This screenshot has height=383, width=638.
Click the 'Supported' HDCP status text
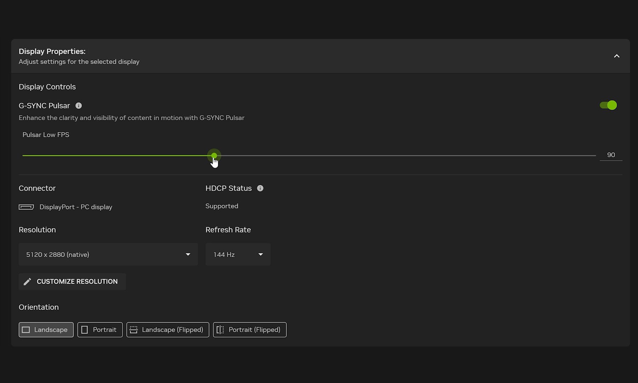point(222,206)
